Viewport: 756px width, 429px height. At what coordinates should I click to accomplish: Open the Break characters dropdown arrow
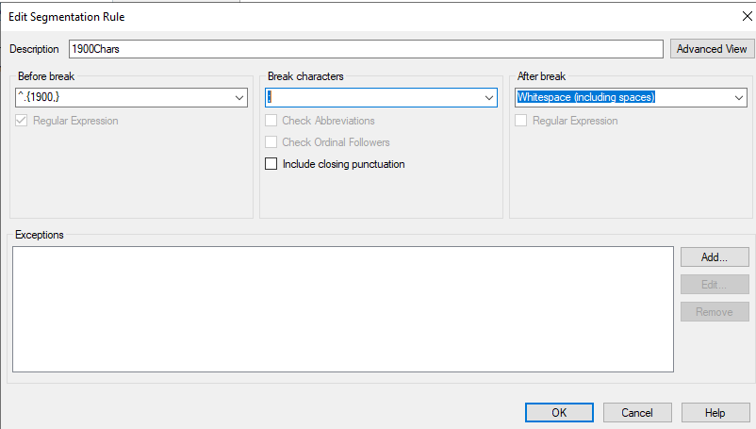489,97
